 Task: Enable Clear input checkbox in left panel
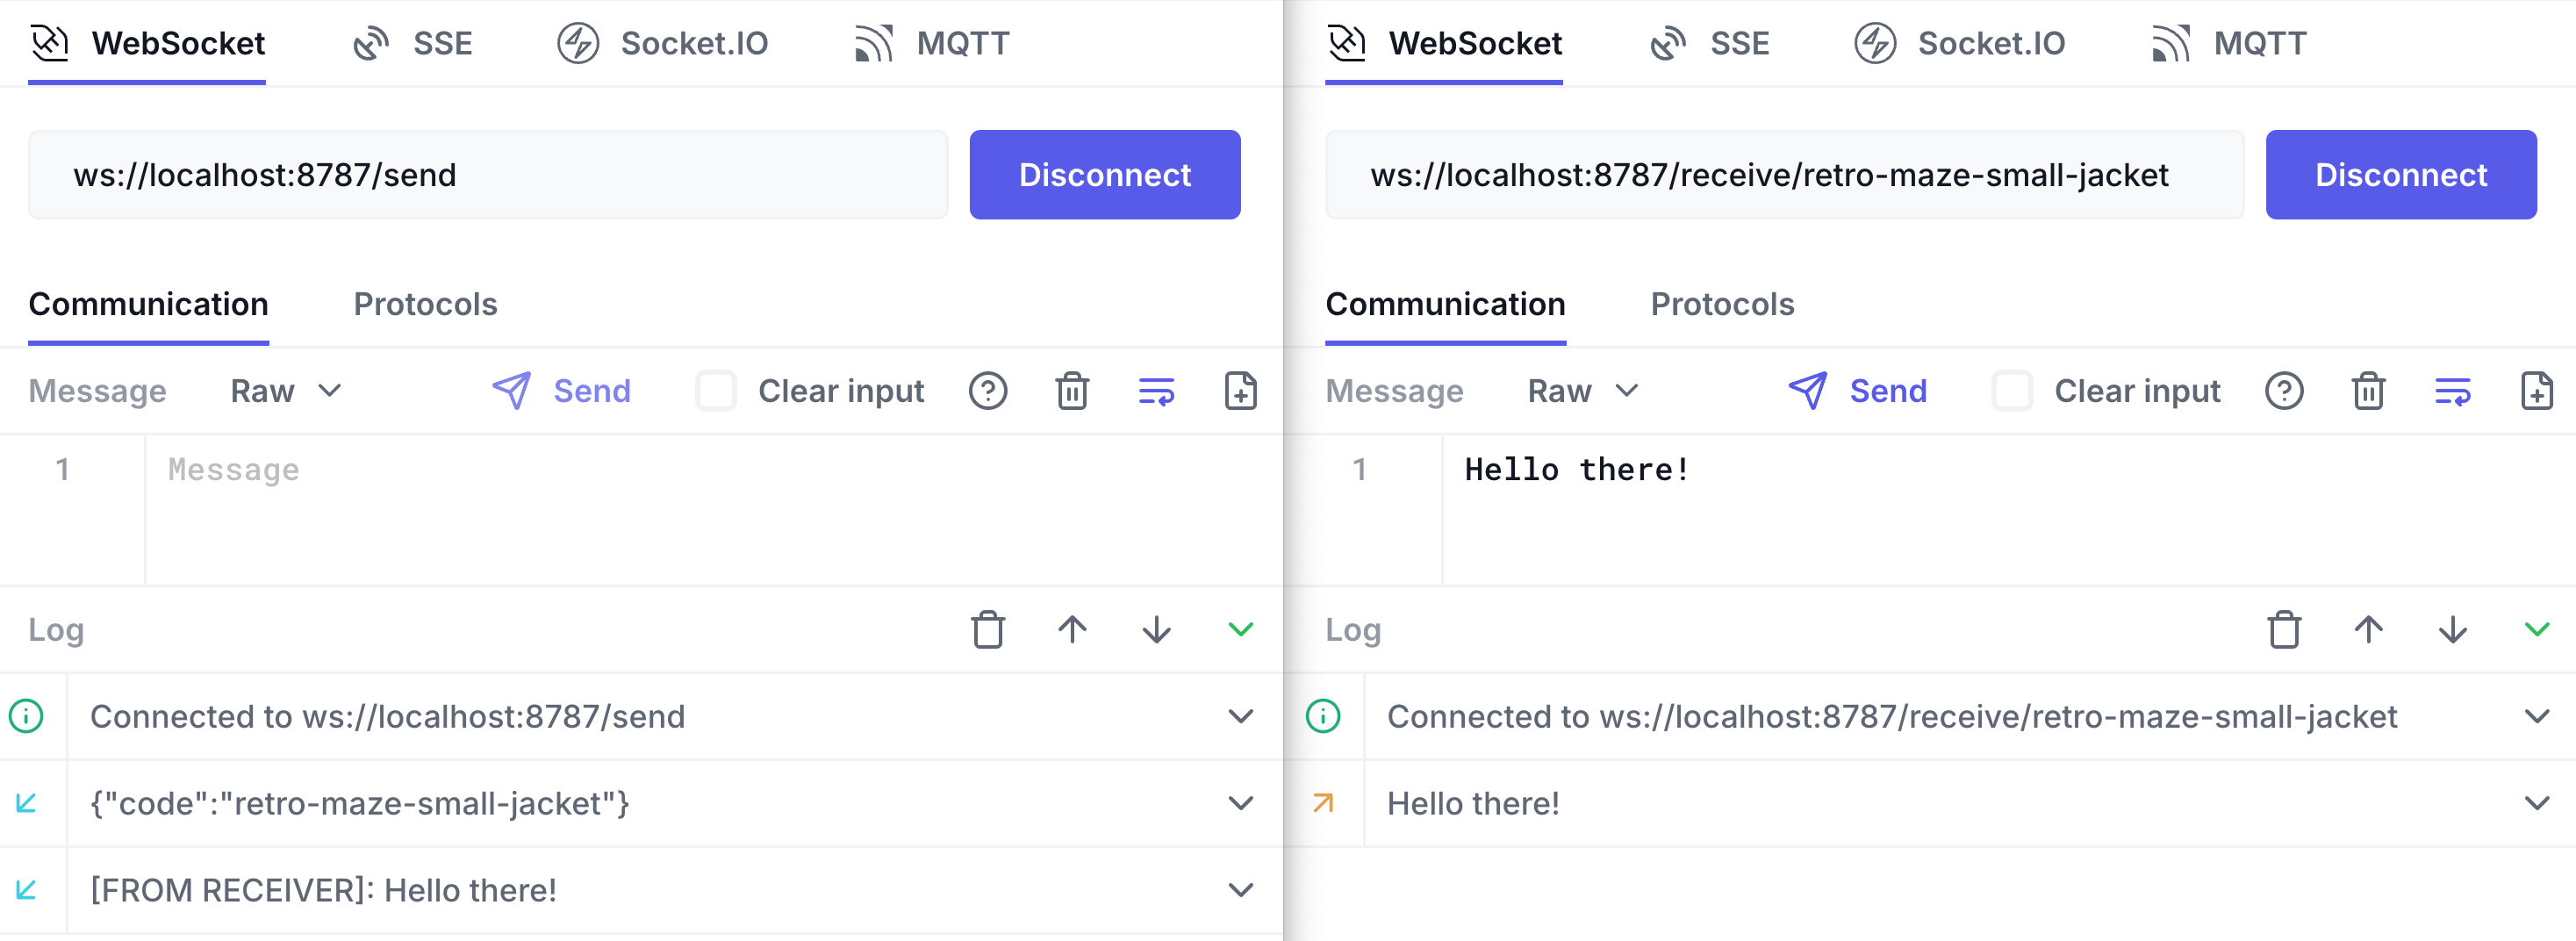[716, 391]
